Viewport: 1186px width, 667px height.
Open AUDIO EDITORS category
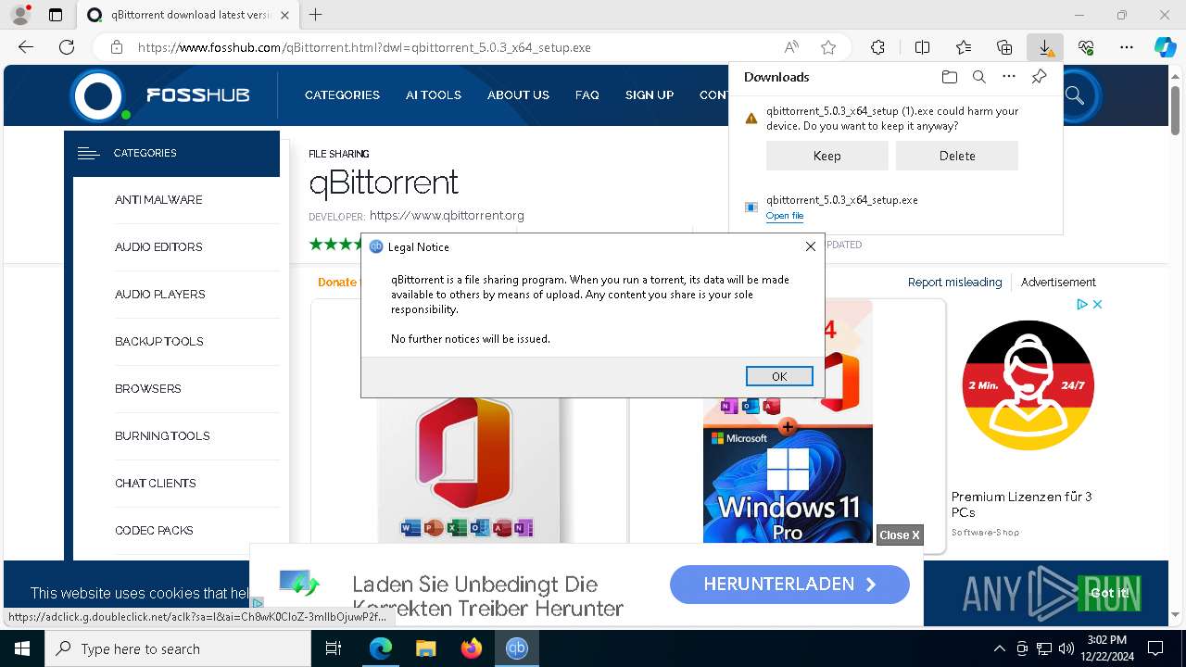pyautogui.click(x=158, y=247)
